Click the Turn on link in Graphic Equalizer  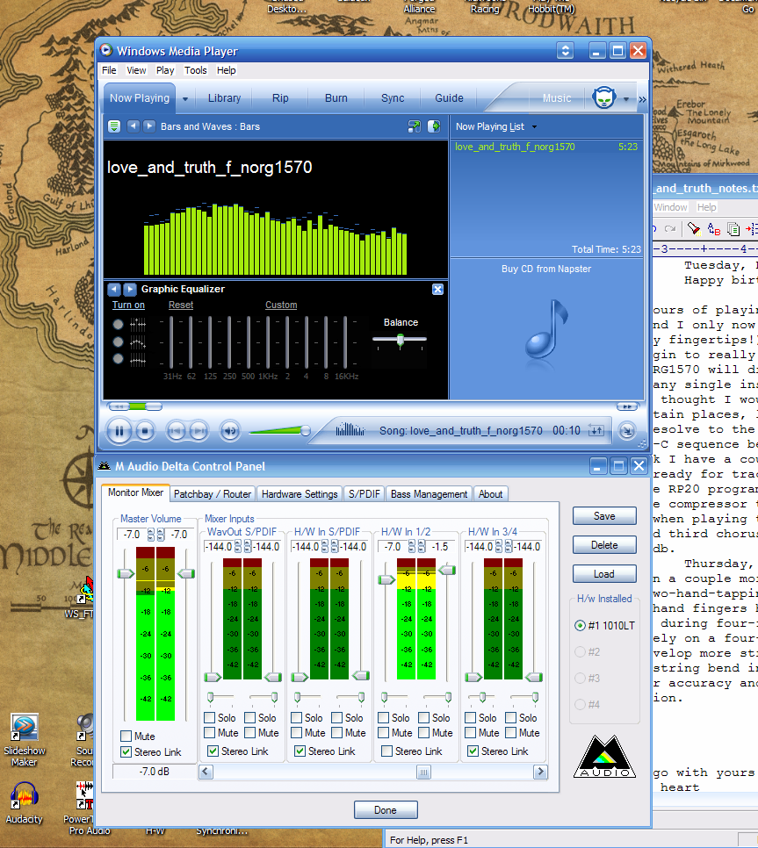[x=128, y=305]
